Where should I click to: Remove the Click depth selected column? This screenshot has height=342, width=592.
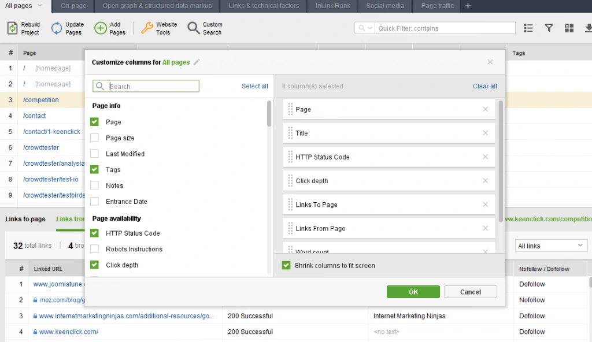pyautogui.click(x=486, y=180)
